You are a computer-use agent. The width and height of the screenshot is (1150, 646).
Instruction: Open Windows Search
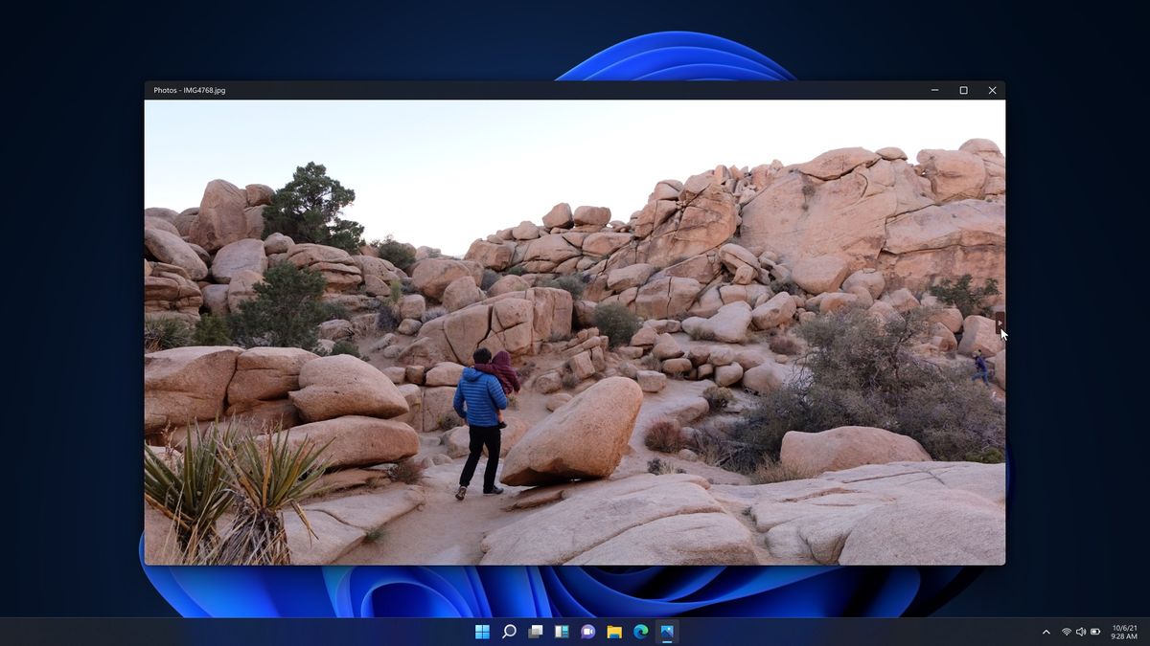[x=509, y=632]
